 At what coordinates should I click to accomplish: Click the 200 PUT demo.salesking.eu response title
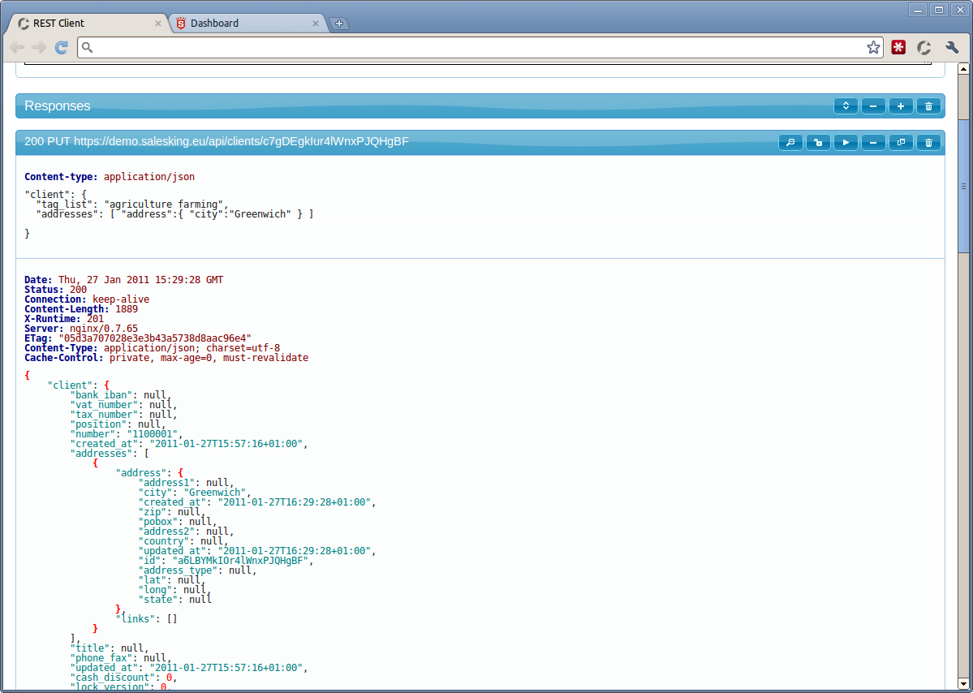tap(217, 141)
